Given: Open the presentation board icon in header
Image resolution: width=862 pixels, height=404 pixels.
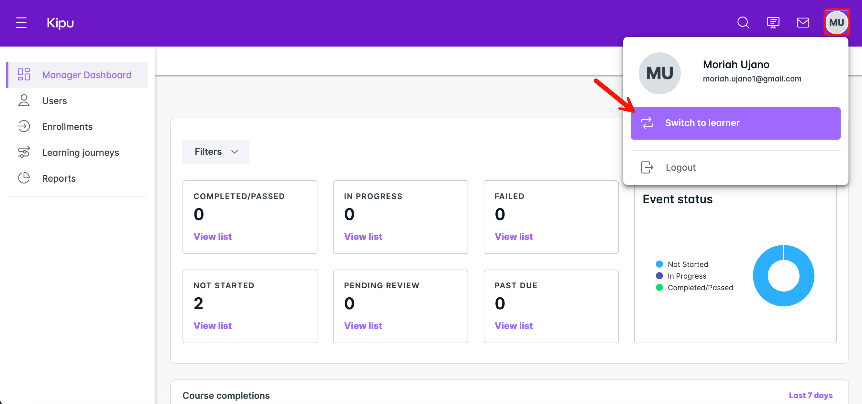Looking at the screenshot, I should tap(773, 23).
